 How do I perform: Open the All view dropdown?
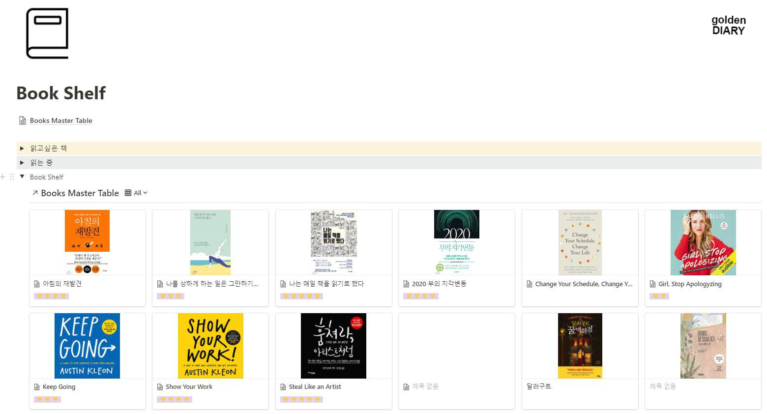coord(141,193)
